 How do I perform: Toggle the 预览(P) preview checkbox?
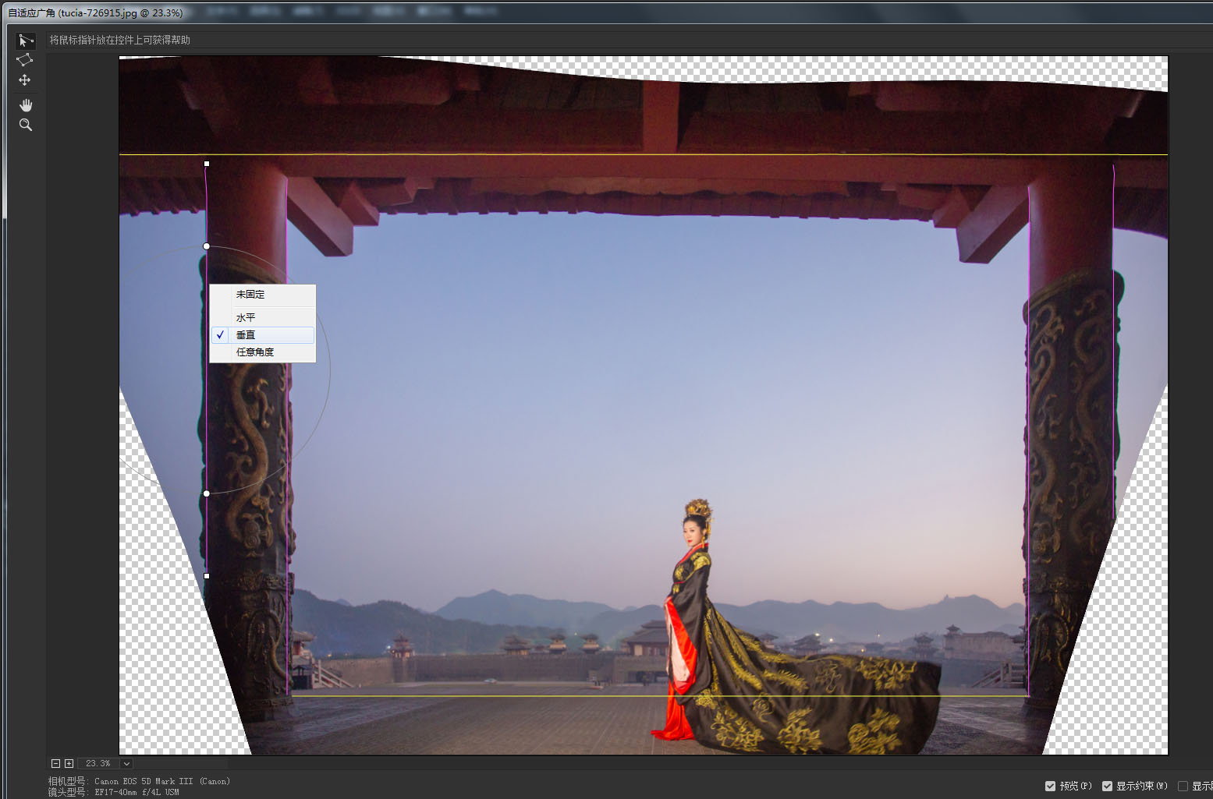pyautogui.click(x=1050, y=786)
